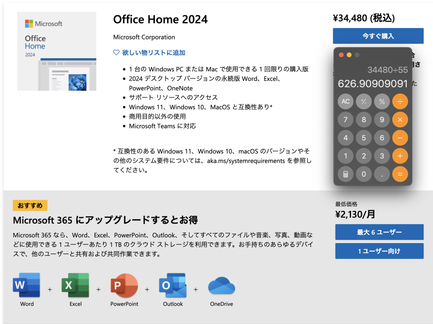The height and width of the screenshot is (324, 433).
Task: Click the Microsoft Corporation publisher text
Action: [x=144, y=37]
